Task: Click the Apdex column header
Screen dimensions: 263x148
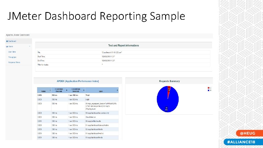Action: (x=44, y=90)
